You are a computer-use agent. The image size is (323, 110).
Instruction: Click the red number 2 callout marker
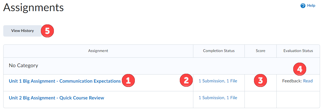[186, 80]
